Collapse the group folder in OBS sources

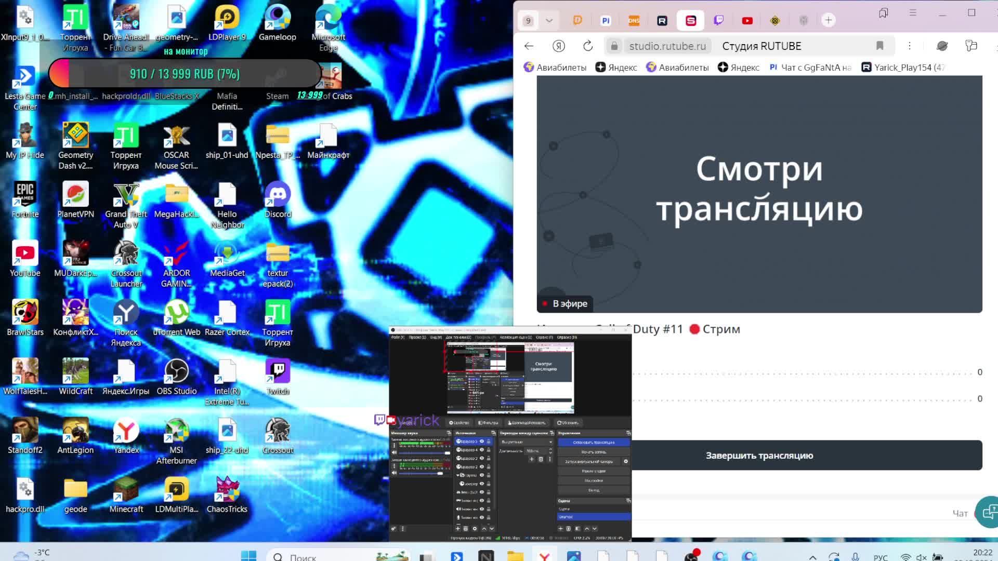pos(458,475)
